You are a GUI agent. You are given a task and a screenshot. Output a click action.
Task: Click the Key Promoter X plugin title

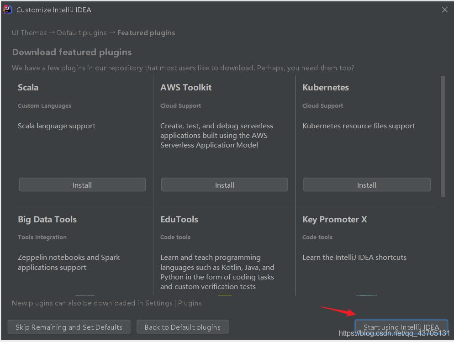(335, 219)
